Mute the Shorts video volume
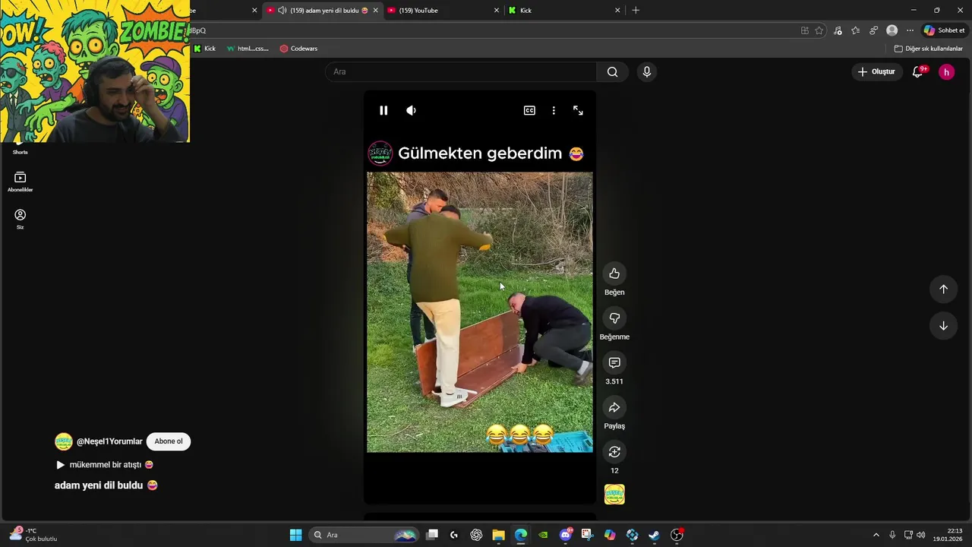Screen dimensions: 972x547 point(411,110)
